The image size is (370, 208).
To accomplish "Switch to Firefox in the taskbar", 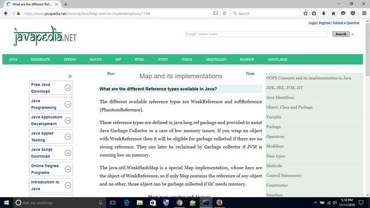I will coord(219,203).
